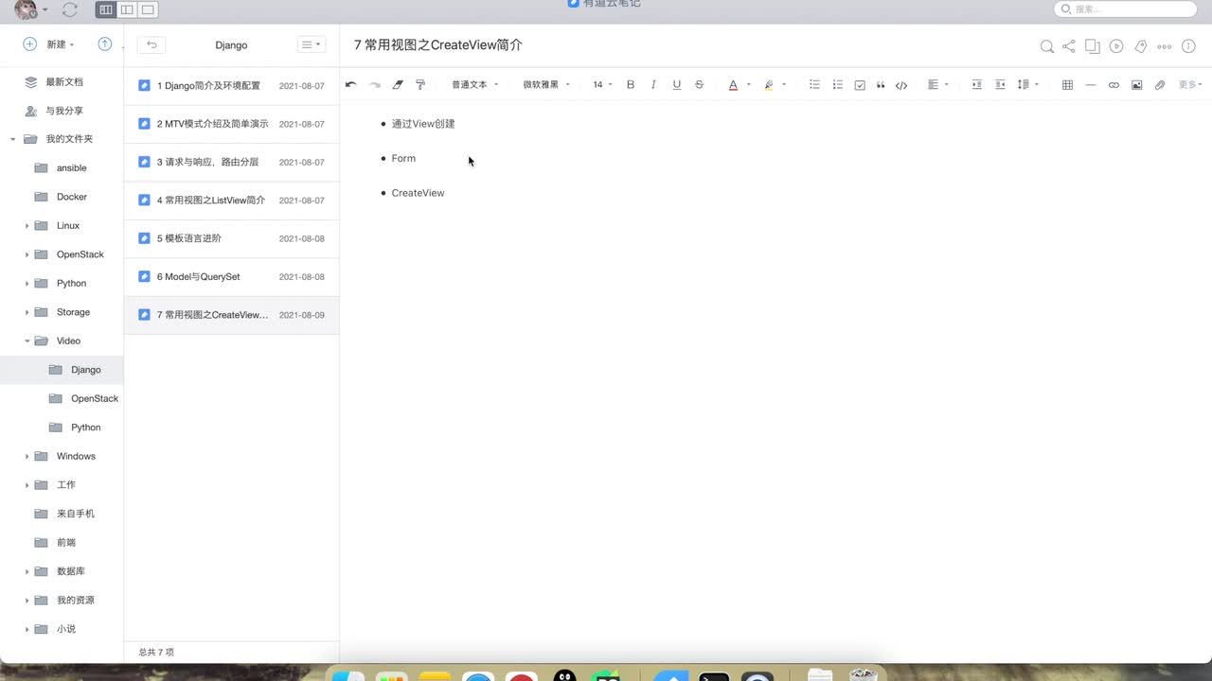The width and height of the screenshot is (1212, 681).
Task: Expand the OpenStack folder under 我的文件夹
Action: pos(27,254)
